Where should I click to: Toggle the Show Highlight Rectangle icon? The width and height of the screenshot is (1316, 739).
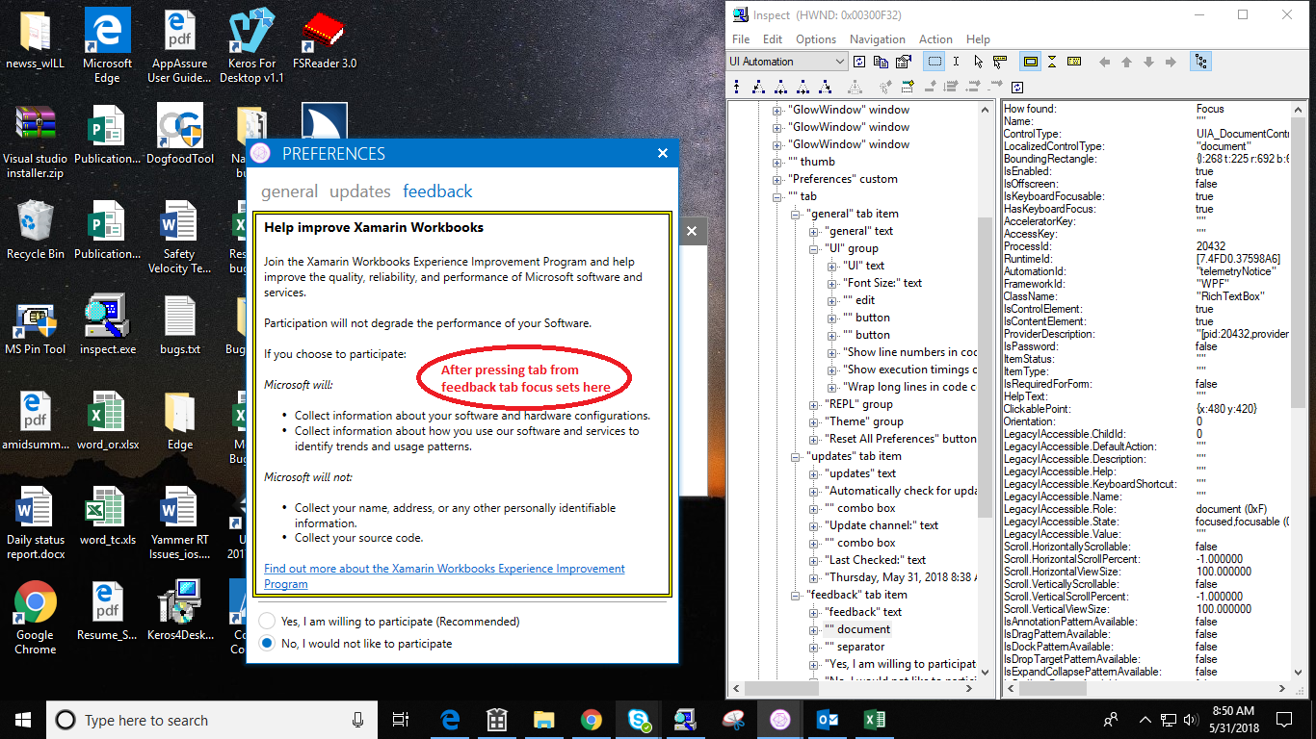click(1031, 61)
